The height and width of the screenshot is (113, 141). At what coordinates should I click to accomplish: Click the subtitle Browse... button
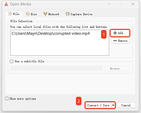tap(117, 68)
